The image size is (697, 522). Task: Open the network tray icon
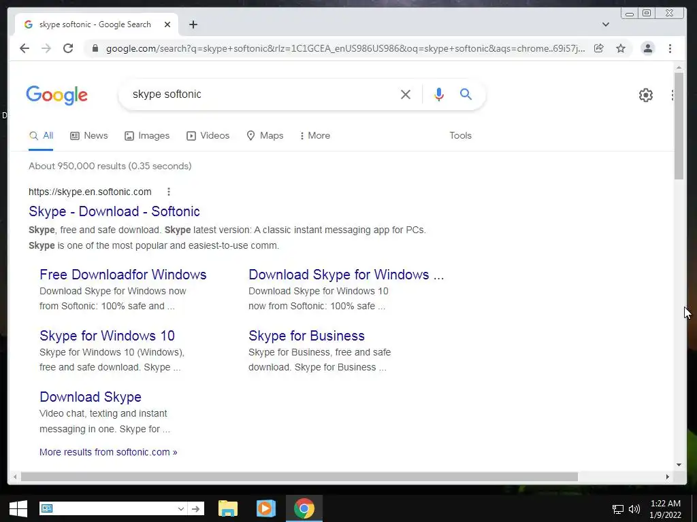[618, 509]
